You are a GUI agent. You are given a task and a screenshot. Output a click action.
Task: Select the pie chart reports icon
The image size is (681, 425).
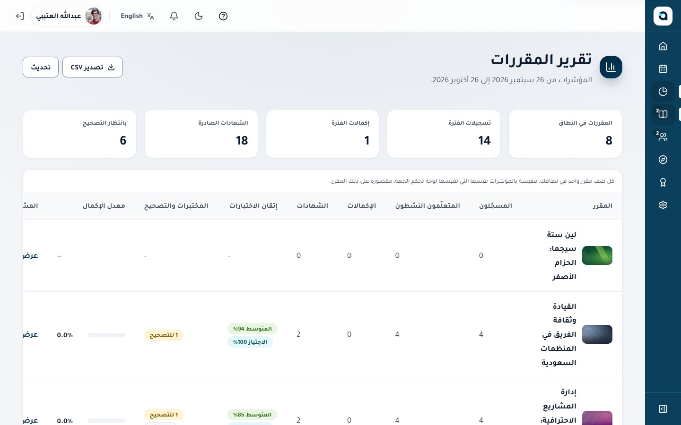[663, 91]
